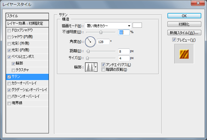Click the 新規スタイル(W)... button
207x140 pixels.
[184, 33]
